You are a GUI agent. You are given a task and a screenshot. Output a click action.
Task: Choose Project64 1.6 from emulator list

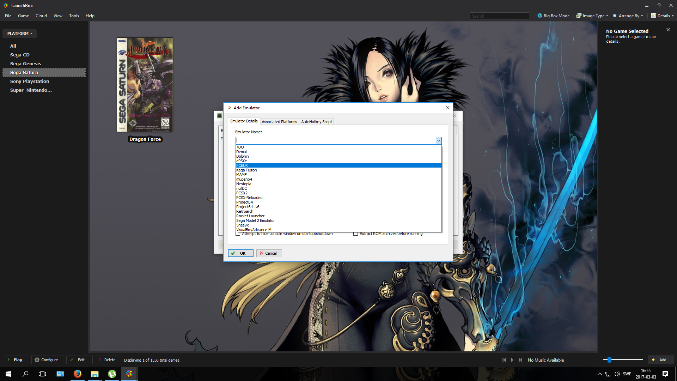[x=338, y=207]
